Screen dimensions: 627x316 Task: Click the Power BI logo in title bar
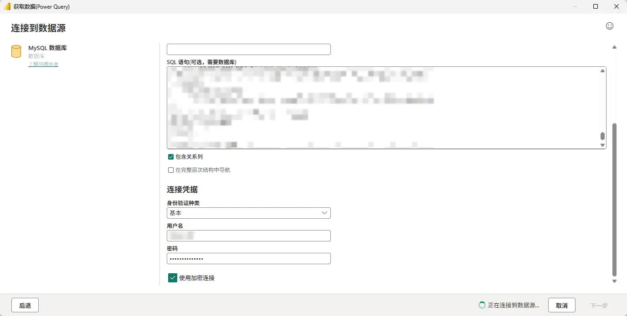[7, 7]
